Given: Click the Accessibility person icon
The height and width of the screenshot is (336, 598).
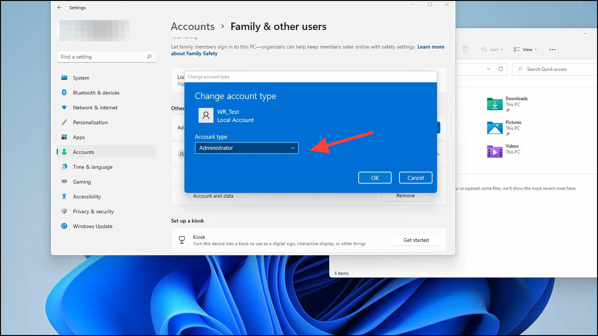Looking at the screenshot, I should coord(64,196).
